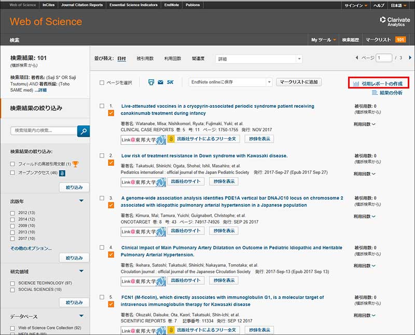This screenshot has height=335, width=415.
Task: Click the open access icon beside オープンアクセス
Action: pyautogui.click(x=62, y=173)
